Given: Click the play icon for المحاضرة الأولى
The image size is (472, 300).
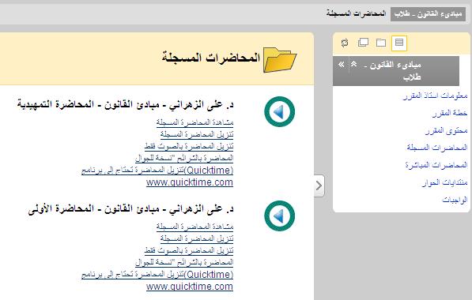Looking at the screenshot, I should 280,216.
